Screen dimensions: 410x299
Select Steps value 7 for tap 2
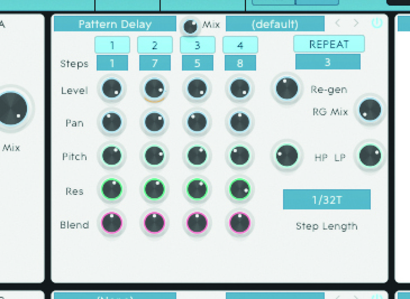155,63
